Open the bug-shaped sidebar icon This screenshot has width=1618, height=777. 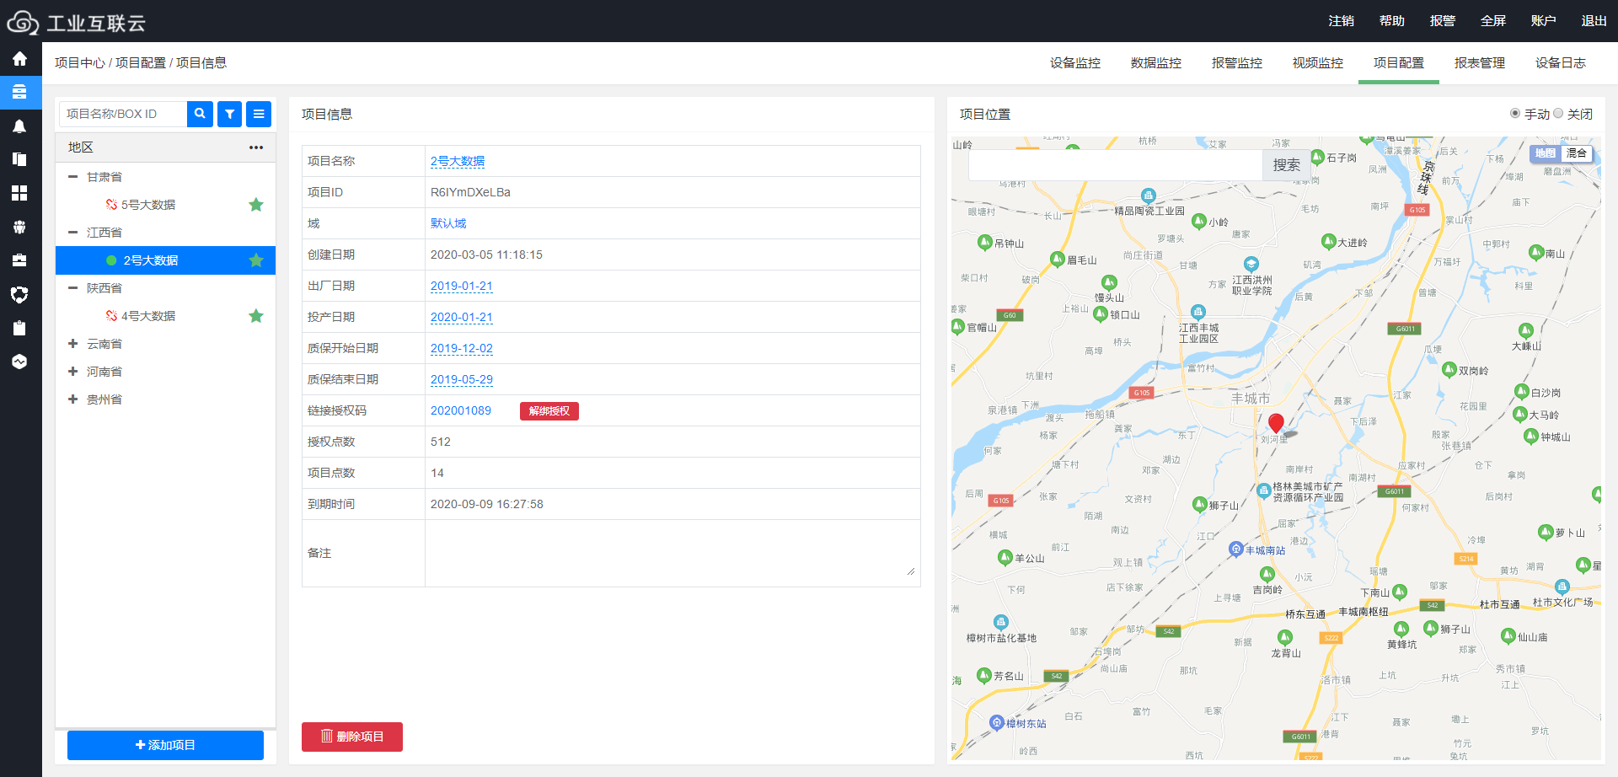point(19,227)
